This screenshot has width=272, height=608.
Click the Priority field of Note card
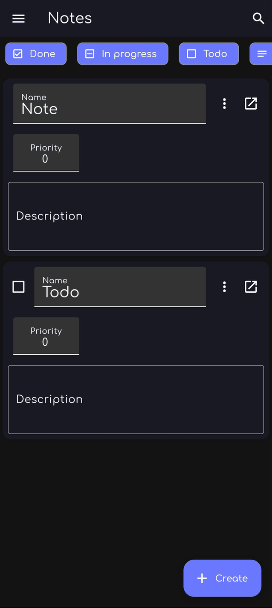click(46, 153)
